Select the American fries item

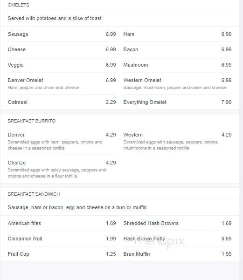pyautogui.click(x=62, y=223)
